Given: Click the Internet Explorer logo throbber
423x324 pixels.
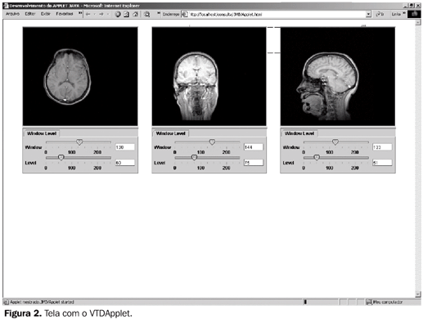Looking at the screenshot, I should 414,14.
